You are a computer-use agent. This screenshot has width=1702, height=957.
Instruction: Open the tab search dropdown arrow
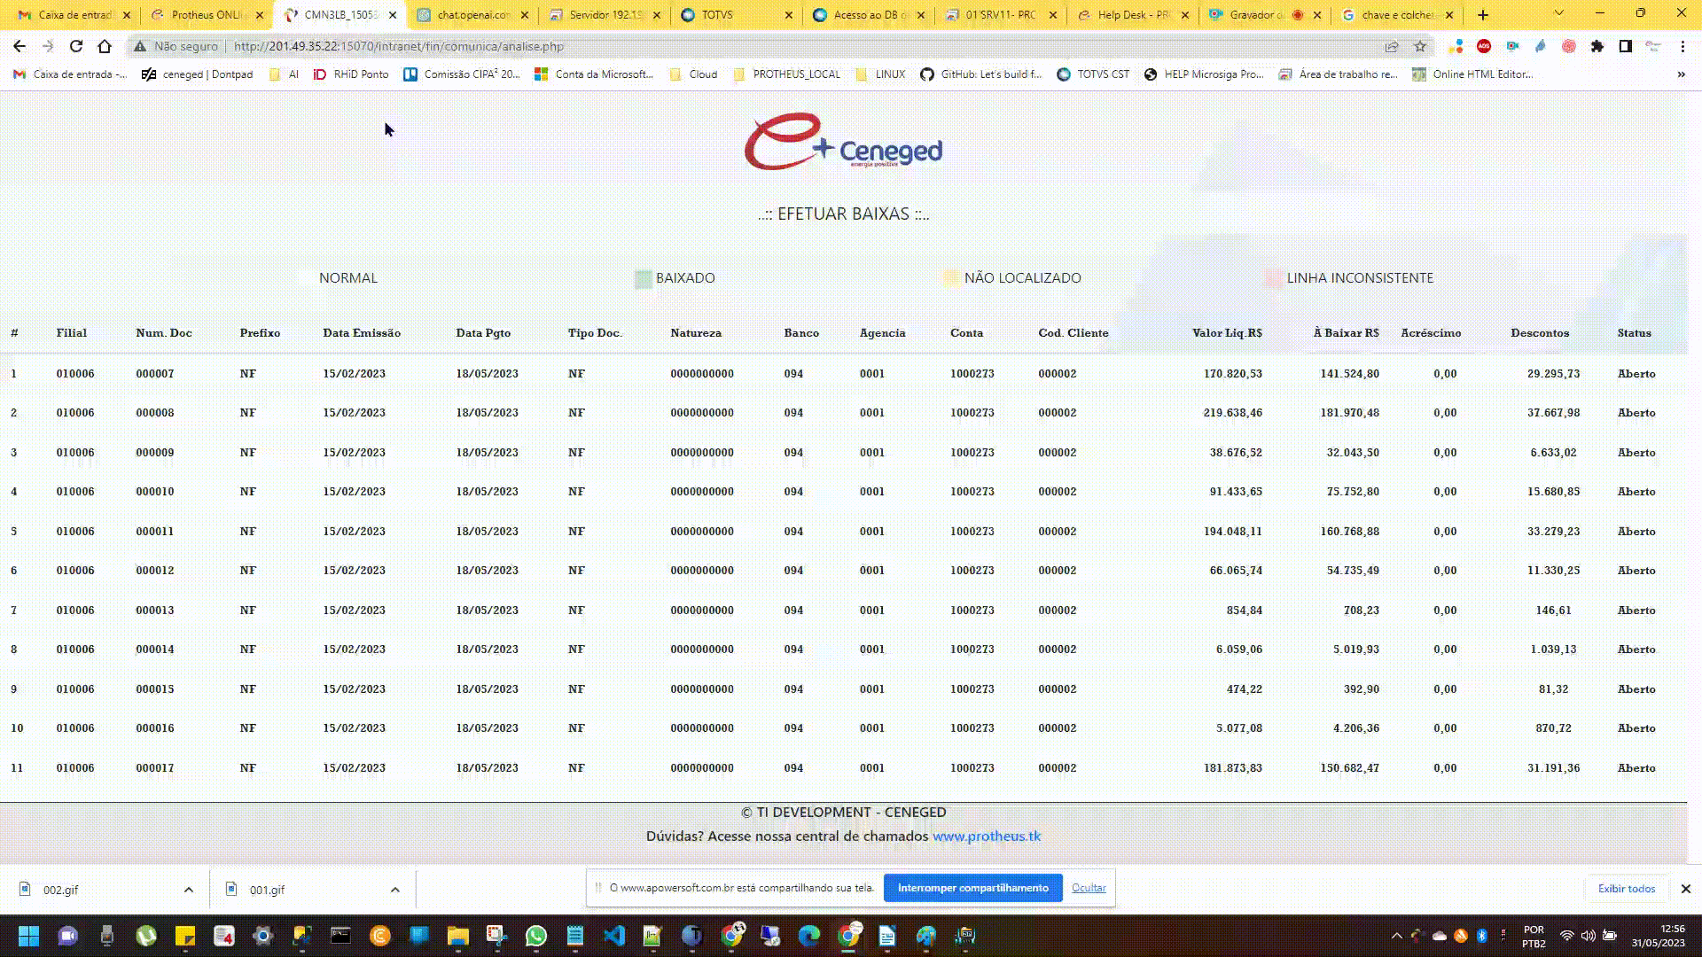tap(1558, 14)
